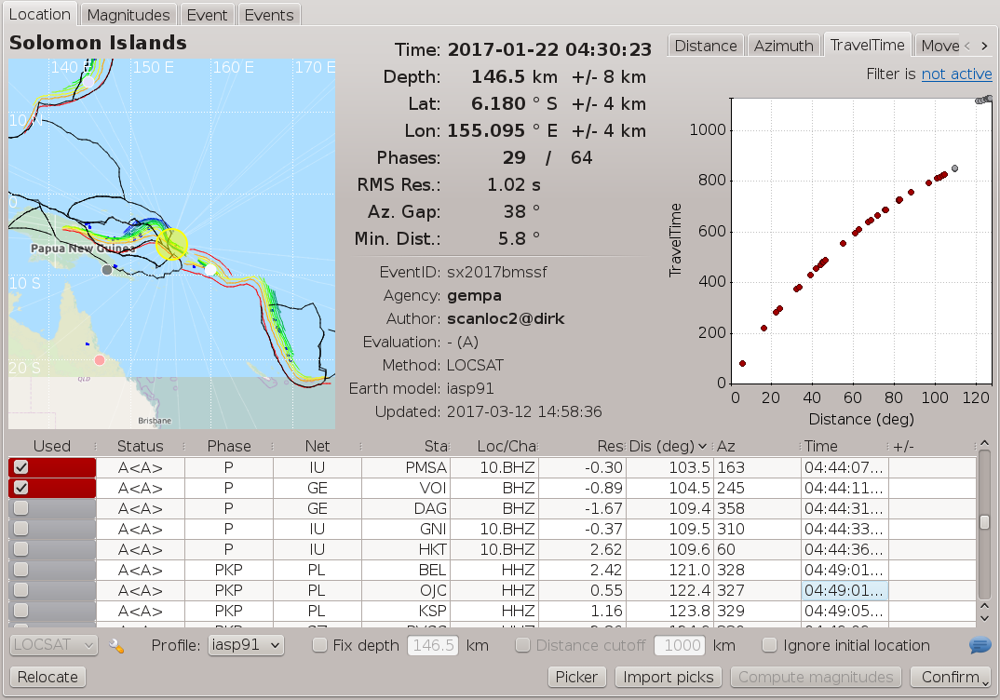Click the gray station marker on the map
The width and height of the screenshot is (1000, 700).
(x=107, y=270)
